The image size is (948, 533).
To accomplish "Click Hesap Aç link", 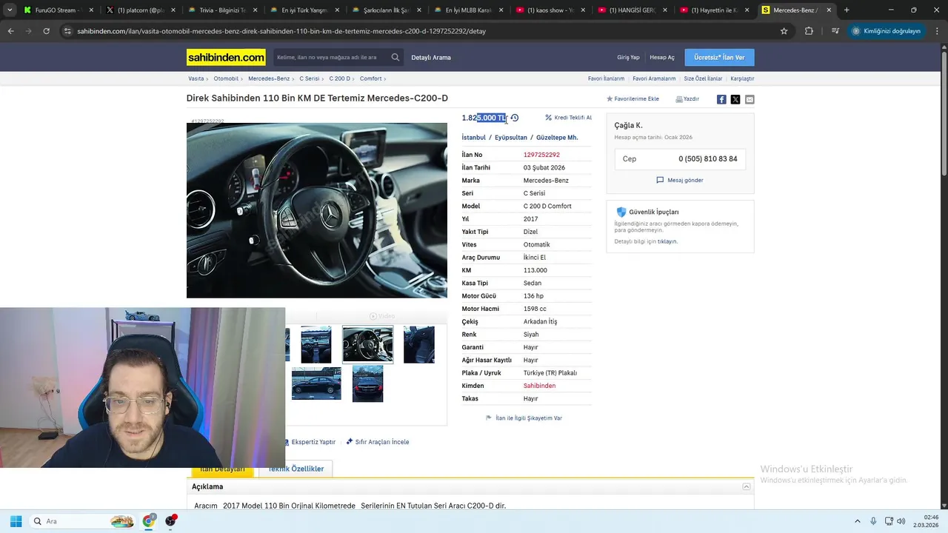I will point(662,57).
